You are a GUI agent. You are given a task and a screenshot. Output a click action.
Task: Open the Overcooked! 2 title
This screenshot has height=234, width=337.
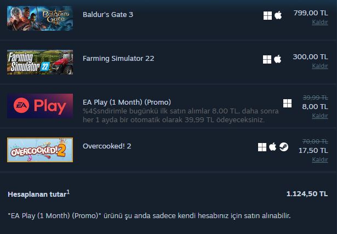click(x=107, y=146)
